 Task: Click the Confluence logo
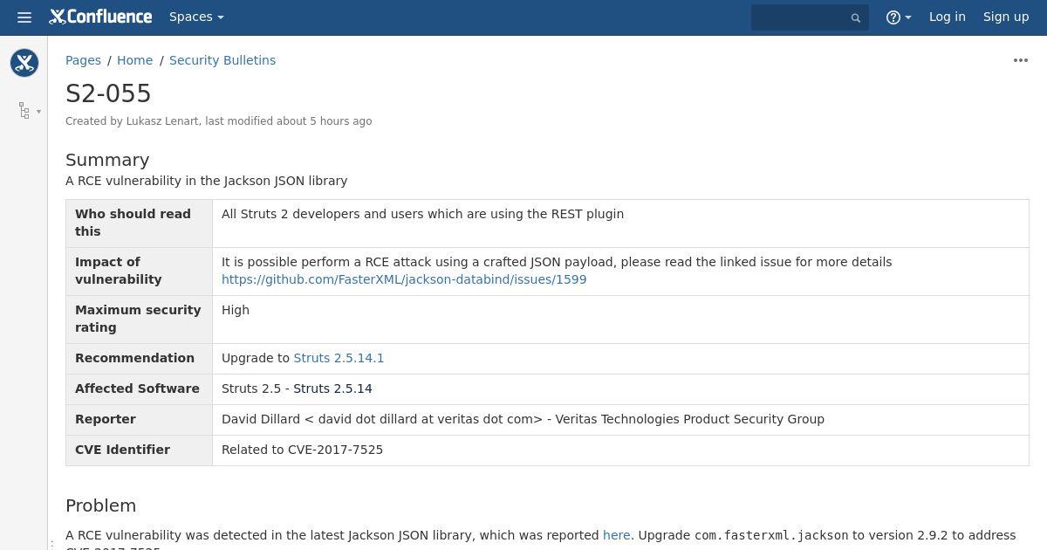100,17
